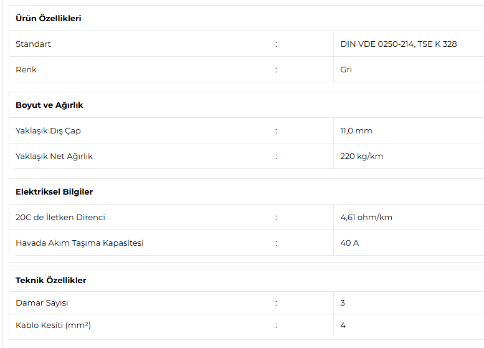This screenshot has width=484, height=348.
Task: Click the Ürün Özellikleri section header
Action: [x=49, y=18]
